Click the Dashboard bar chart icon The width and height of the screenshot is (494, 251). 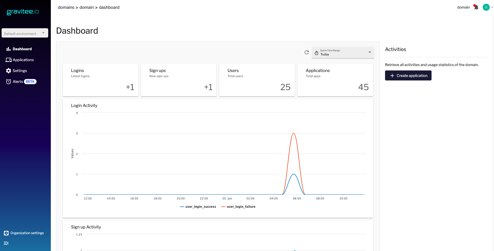9,49
